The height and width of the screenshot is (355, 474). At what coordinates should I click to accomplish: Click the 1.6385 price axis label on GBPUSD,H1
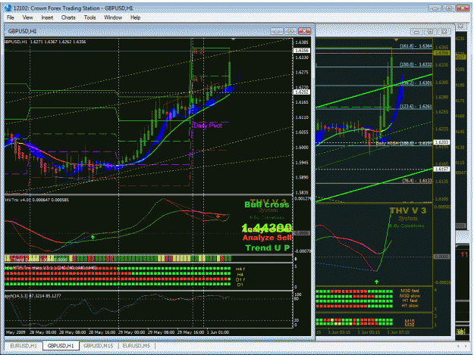pos(302,42)
